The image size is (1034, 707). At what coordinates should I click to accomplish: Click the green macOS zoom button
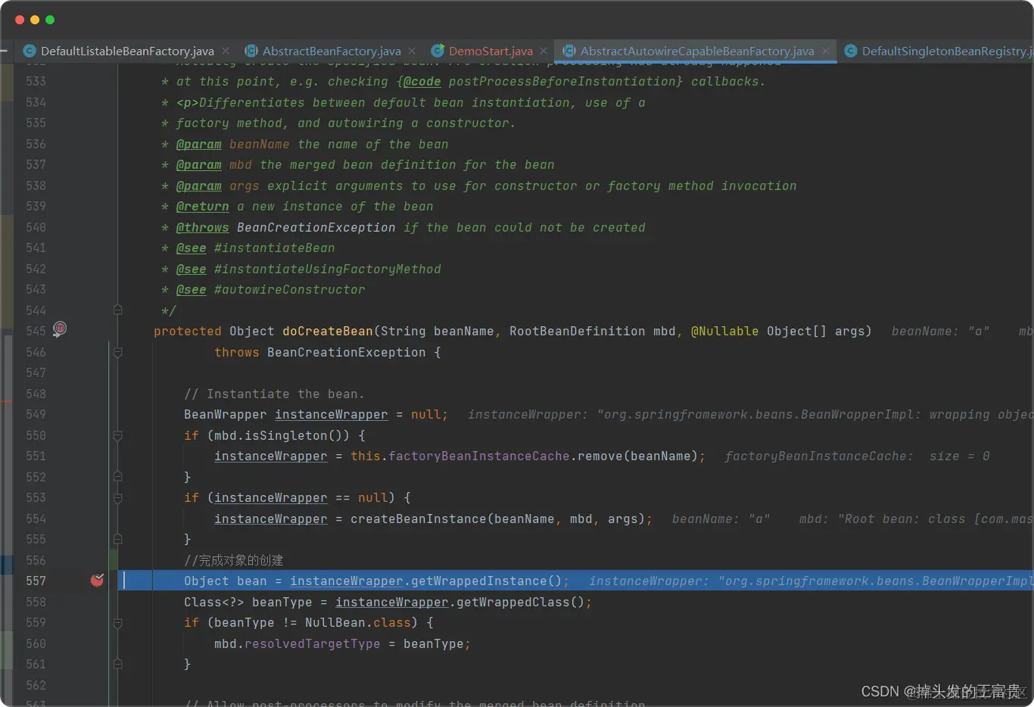pos(50,20)
